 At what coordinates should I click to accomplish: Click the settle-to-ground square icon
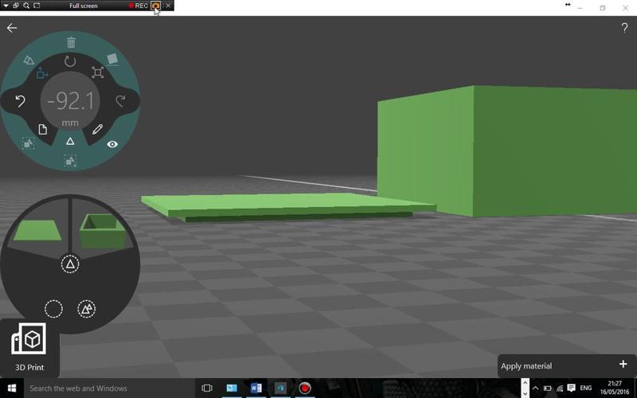pos(112,59)
